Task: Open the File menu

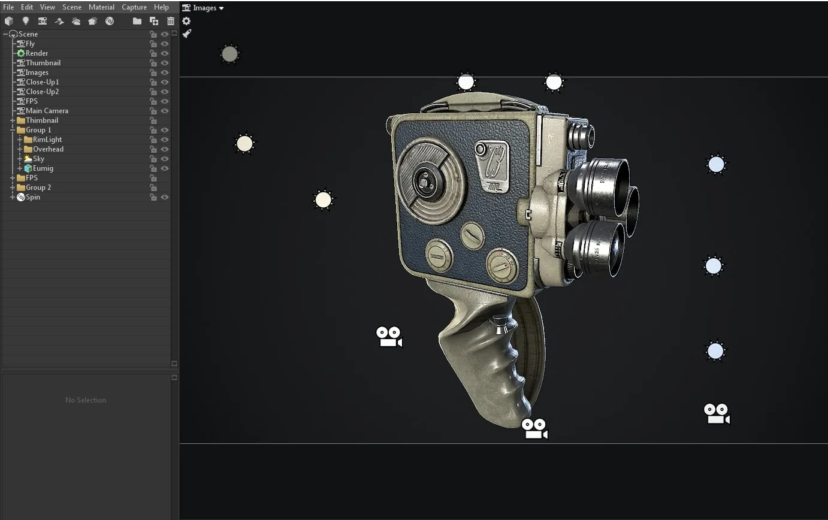Action: point(8,7)
